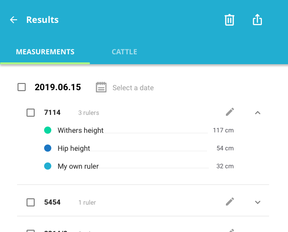Viewport: 288px width, 232px height.
Task: Tick the 2019.06.15 date checkbox
Action: [22, 87]
